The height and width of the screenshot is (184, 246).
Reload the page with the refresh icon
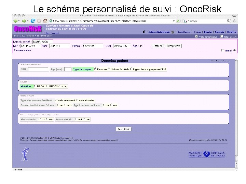[33, 21]
